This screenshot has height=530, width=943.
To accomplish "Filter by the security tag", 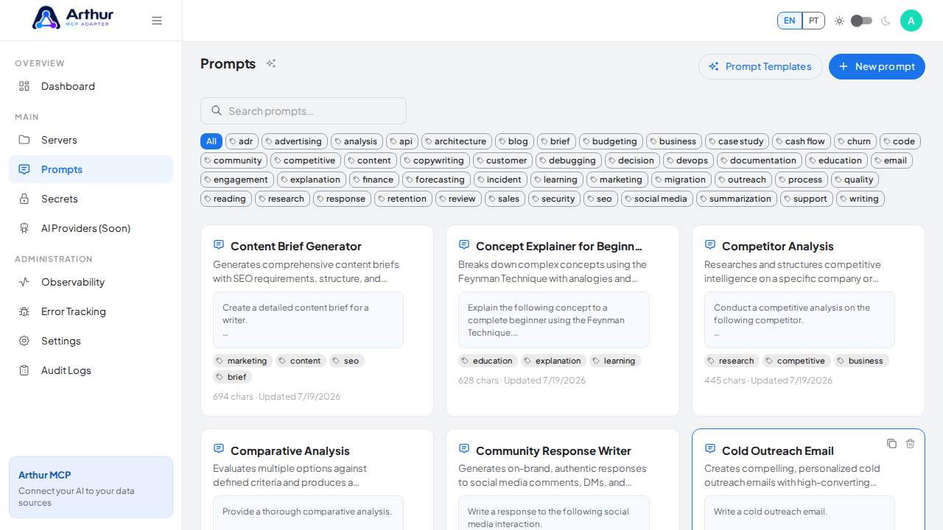I will pyautogui.click(x=554, y=199).
